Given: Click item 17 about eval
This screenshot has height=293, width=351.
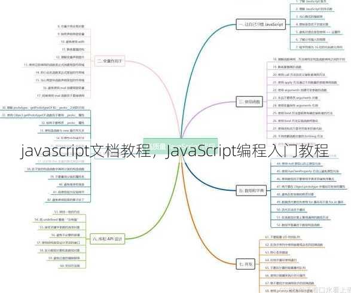Looking at the screenshot, I should [x=61, y=96].
